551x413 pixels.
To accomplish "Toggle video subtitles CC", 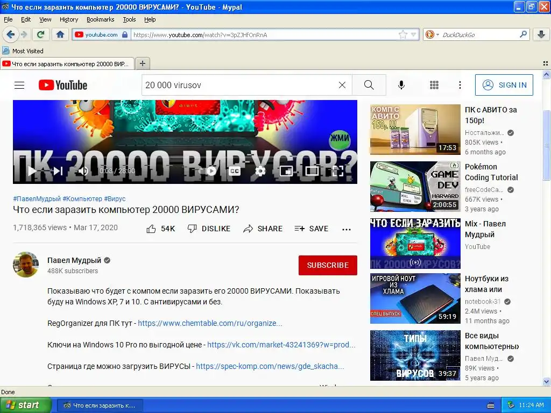I will pos(235,171).
